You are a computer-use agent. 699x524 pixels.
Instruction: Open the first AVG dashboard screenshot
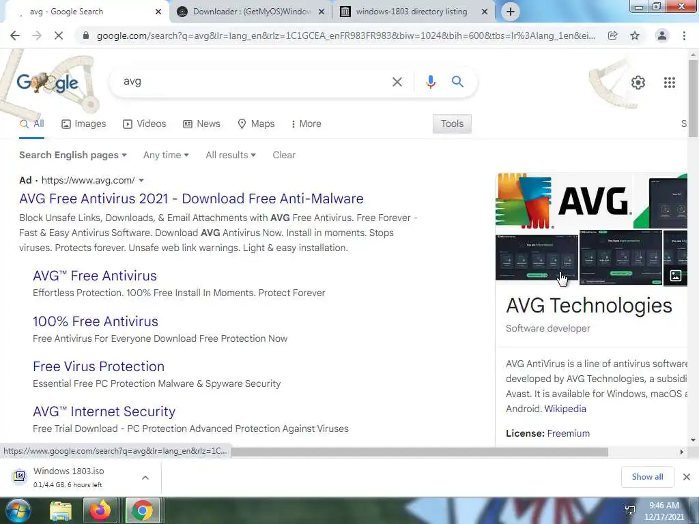[x=537, y=257]
